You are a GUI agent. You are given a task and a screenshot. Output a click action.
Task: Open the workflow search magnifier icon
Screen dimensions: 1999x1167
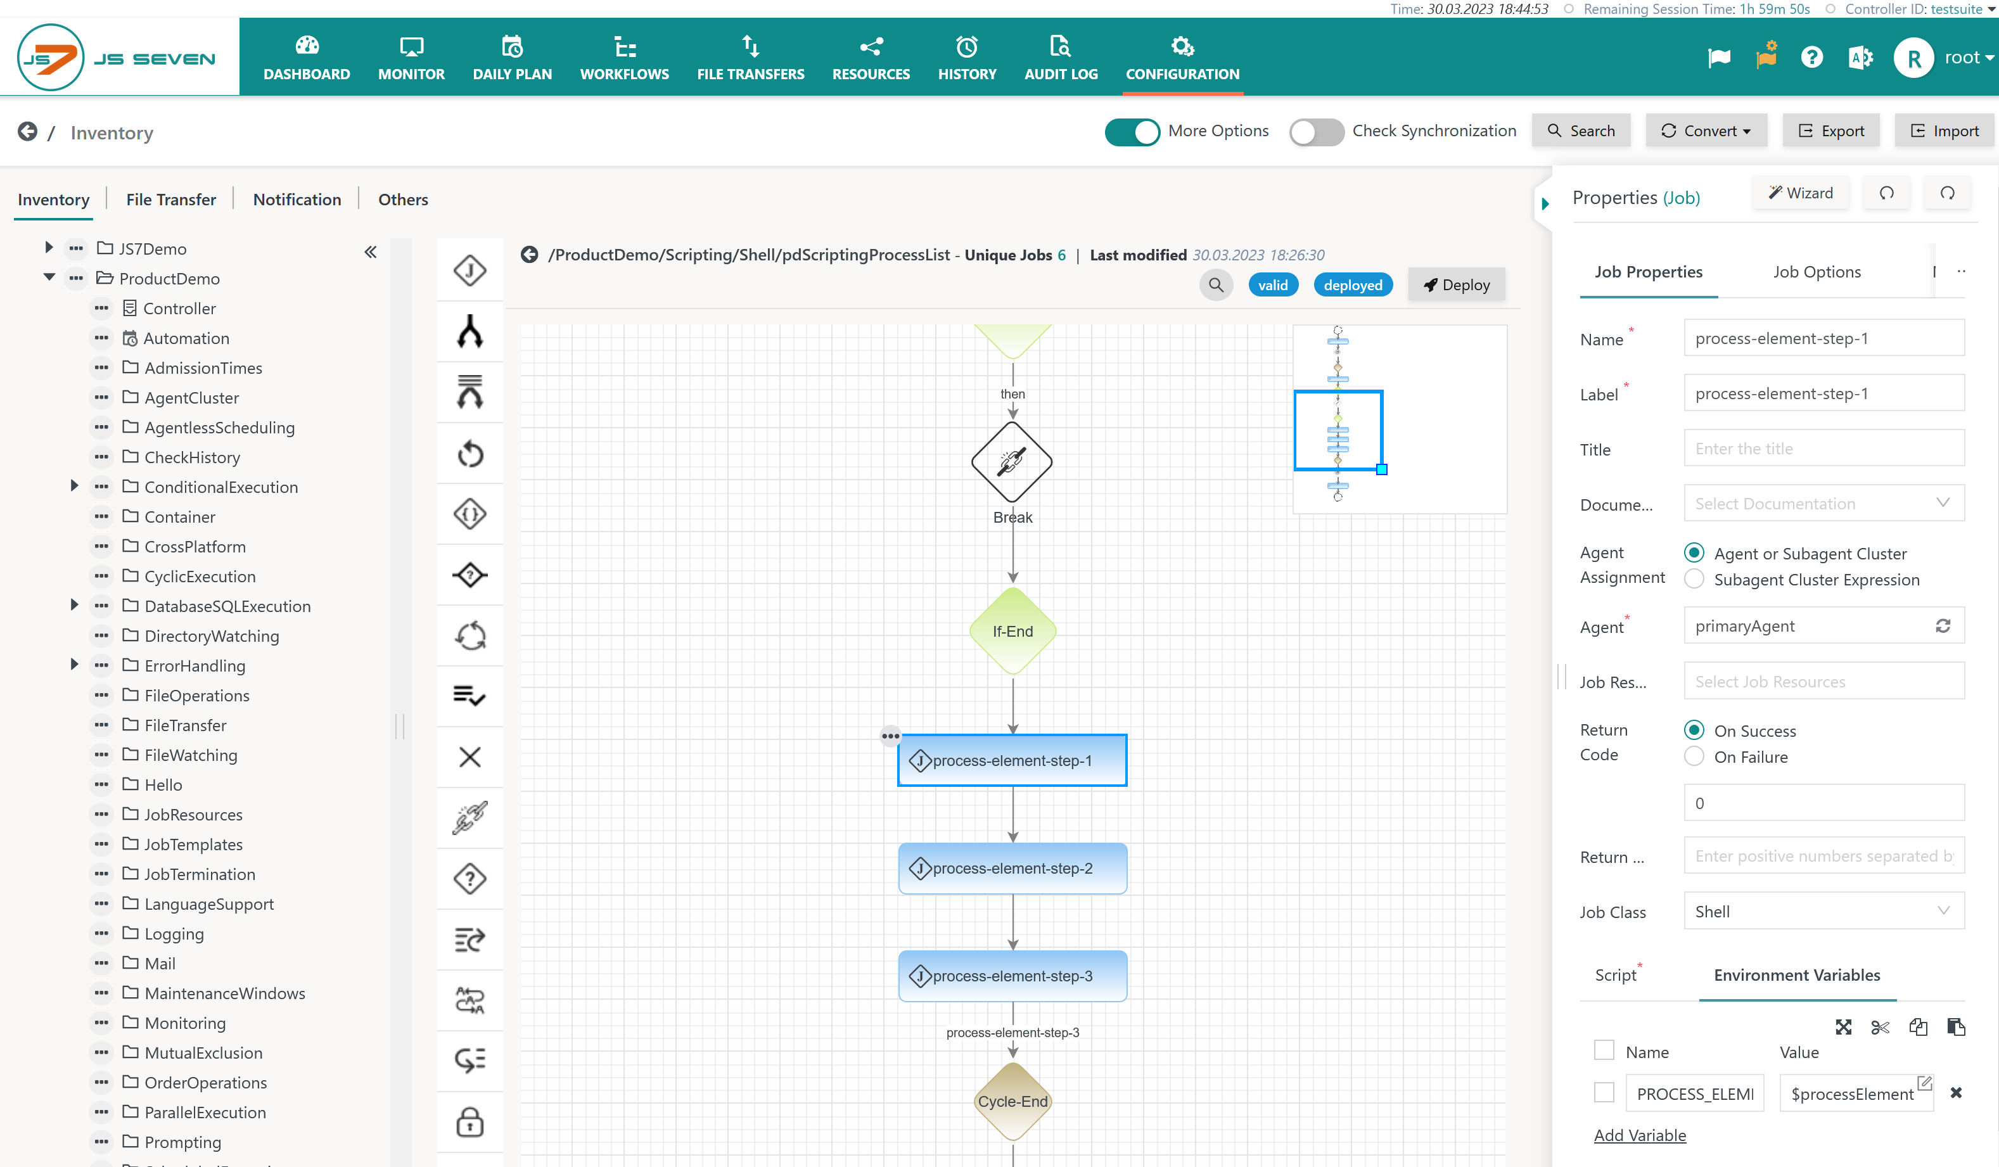coord(1215,285)
